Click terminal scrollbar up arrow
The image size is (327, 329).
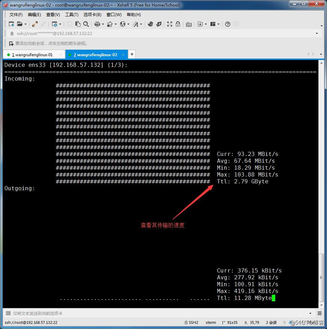coord(321,63)
